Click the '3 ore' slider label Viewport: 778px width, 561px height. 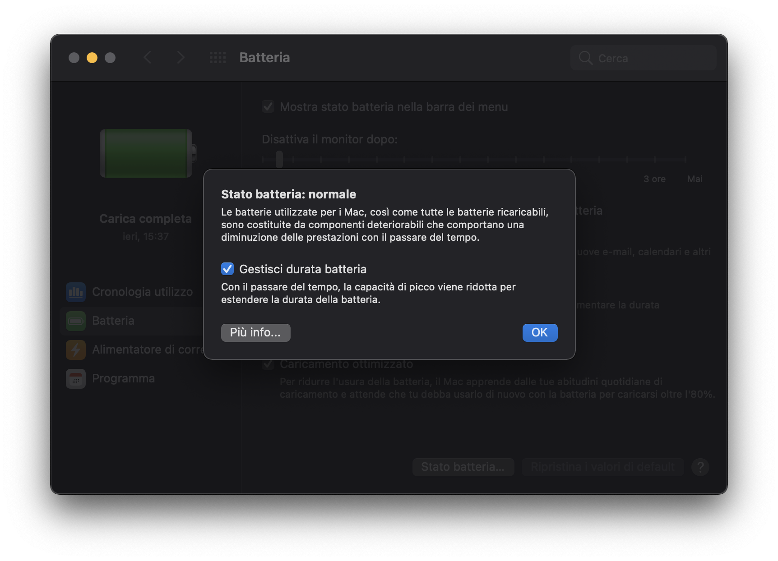654,179
